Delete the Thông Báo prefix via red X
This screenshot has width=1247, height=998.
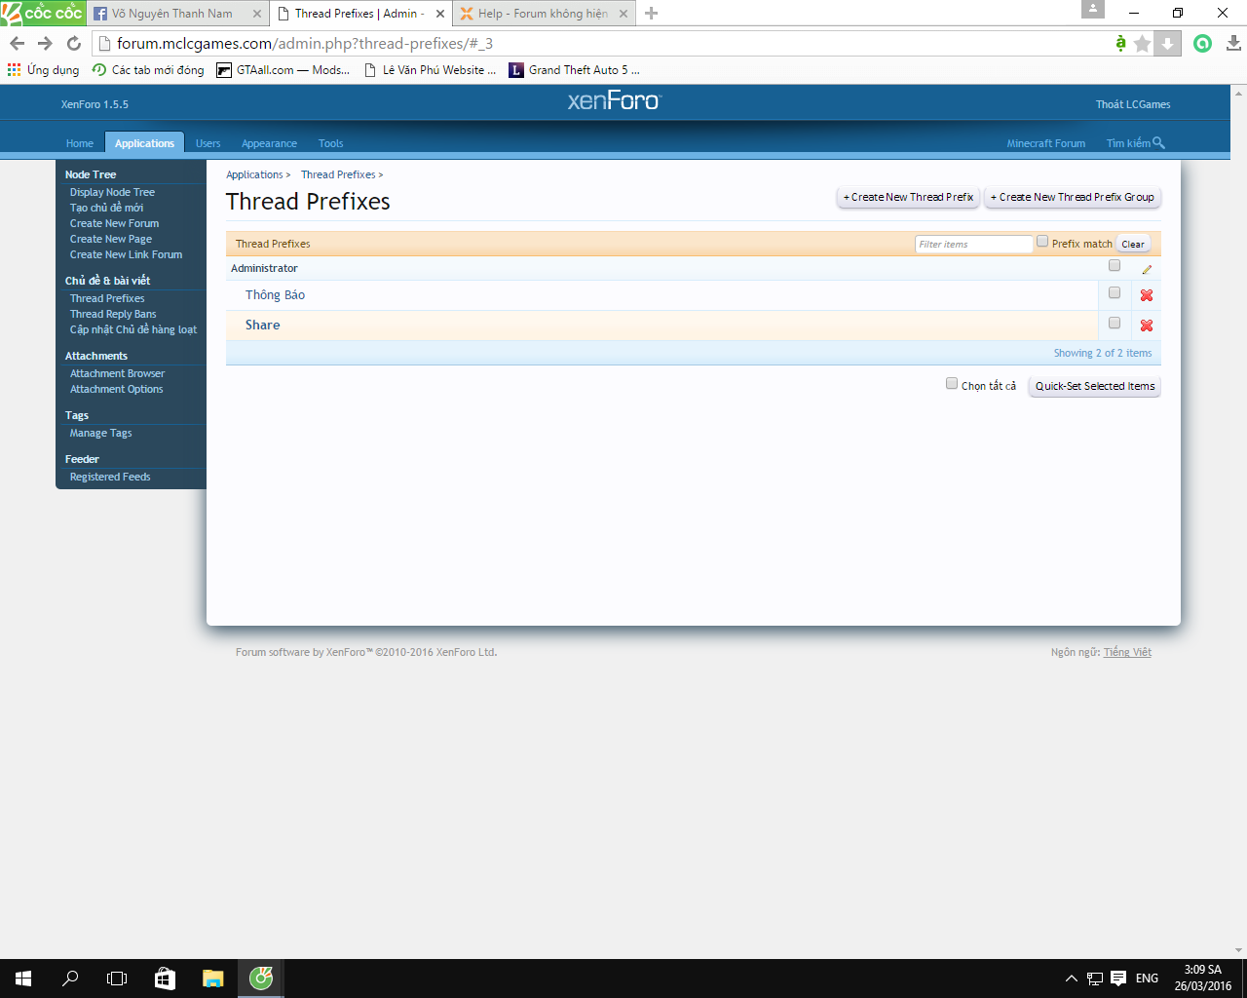pos(1147,295)
